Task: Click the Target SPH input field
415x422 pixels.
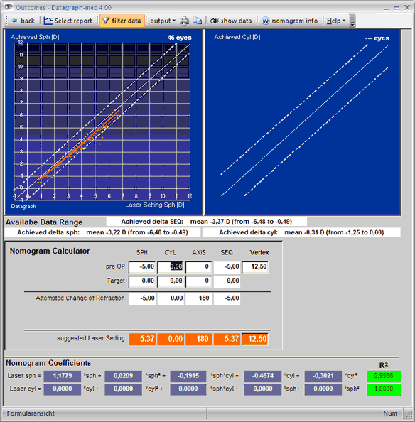Action: (x=142, y=281)
